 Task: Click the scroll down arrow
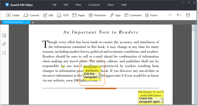point(193,104)
